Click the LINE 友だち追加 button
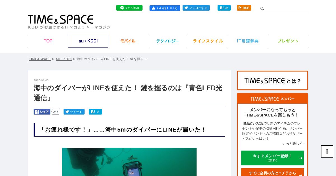Image resolution: width=336 pixels, height=176 pixels. (x=129, y=8)
